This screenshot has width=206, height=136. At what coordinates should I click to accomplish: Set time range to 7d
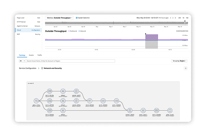click(184, 18)
